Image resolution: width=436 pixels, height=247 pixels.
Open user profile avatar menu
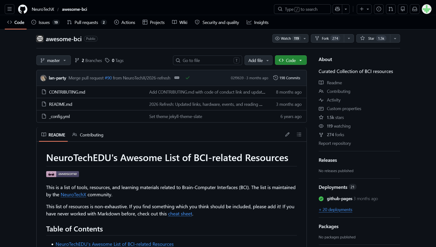[x=427, y=9]
